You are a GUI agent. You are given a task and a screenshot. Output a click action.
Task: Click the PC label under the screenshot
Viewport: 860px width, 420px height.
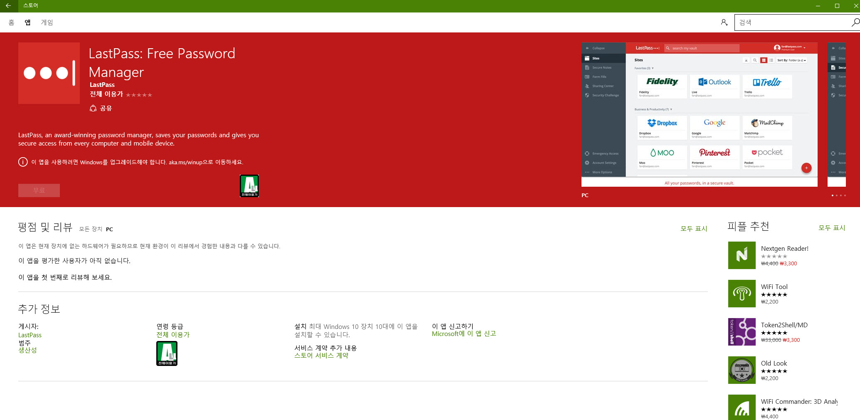[x=585, y=195]
